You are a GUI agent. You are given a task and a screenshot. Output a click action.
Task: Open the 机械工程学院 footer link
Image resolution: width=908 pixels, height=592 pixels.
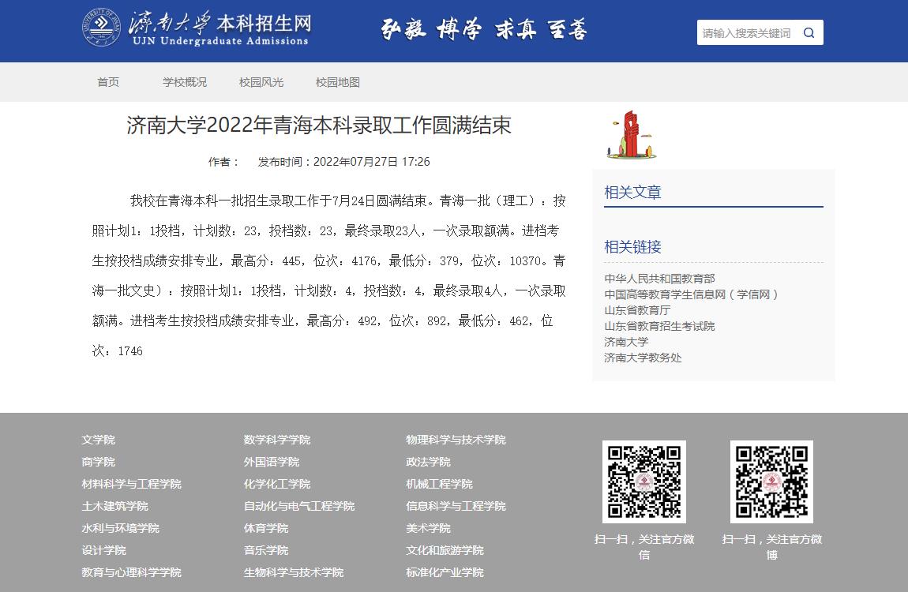tap(439, 484)
